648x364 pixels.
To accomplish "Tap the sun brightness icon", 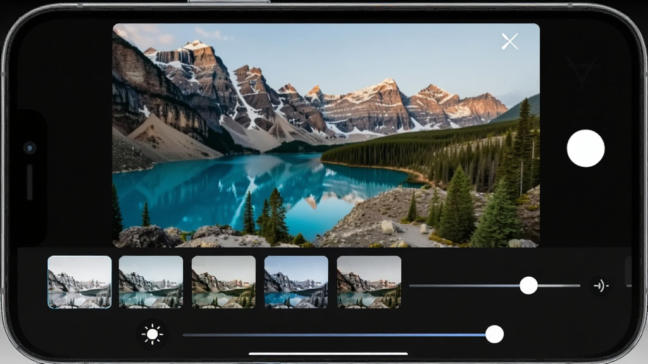I will [152, 334].
